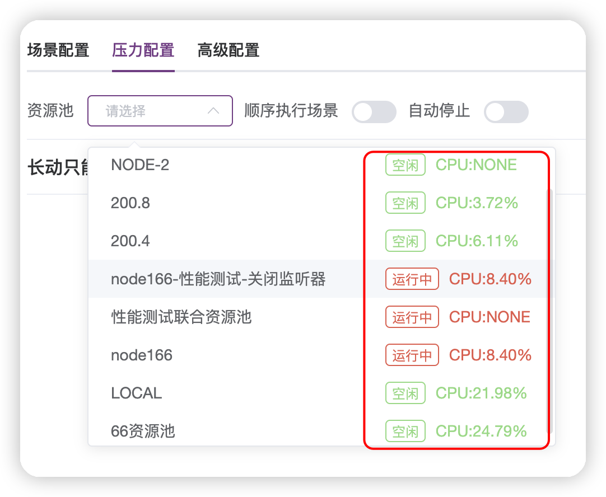Click the 空闲 status badge next to NODE-2
Viewport: 606px width, 497px height.
click(405, 165)
